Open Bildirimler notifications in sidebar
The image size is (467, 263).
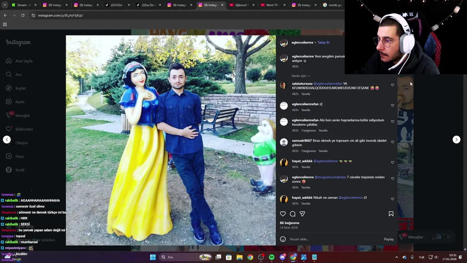[19, 129]
